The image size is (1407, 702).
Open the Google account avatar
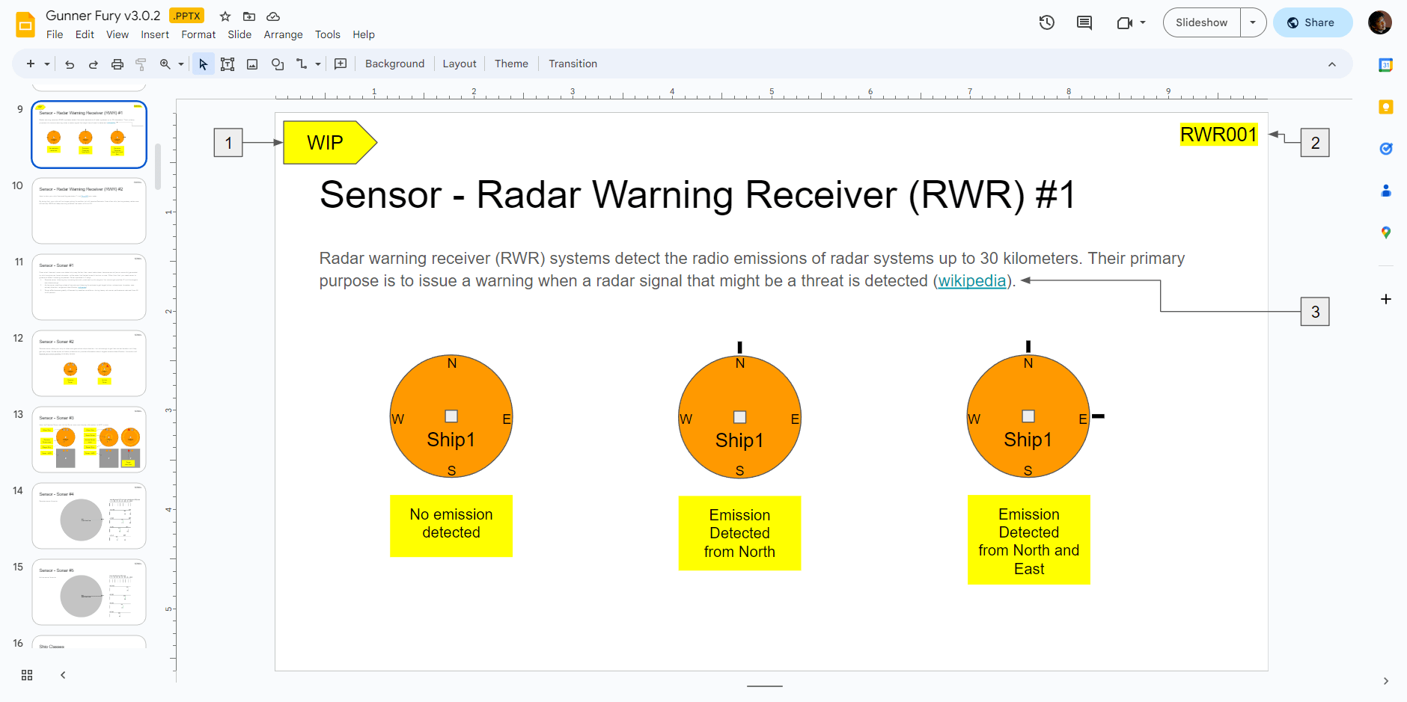coord(1380,22)
